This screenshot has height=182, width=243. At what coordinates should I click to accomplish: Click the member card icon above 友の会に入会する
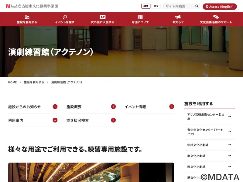103,17
